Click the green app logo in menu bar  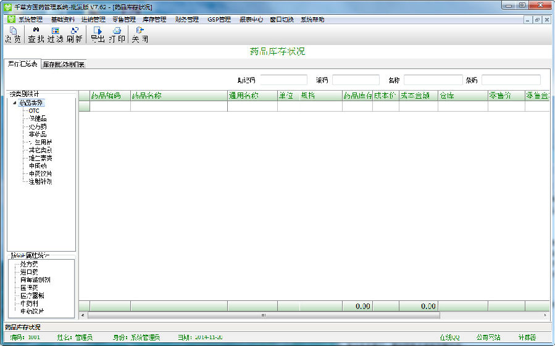pos(11,19)
